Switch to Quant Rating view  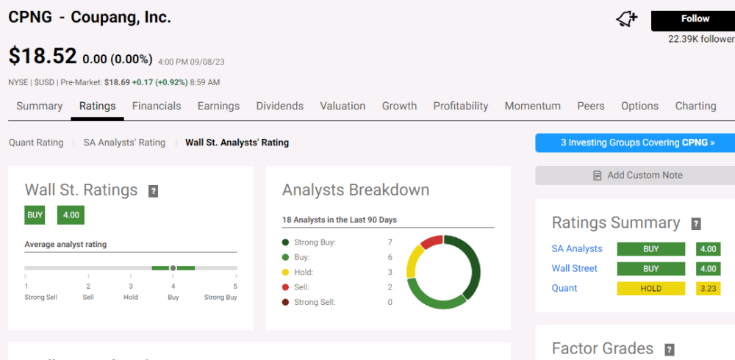pos(36,143)
